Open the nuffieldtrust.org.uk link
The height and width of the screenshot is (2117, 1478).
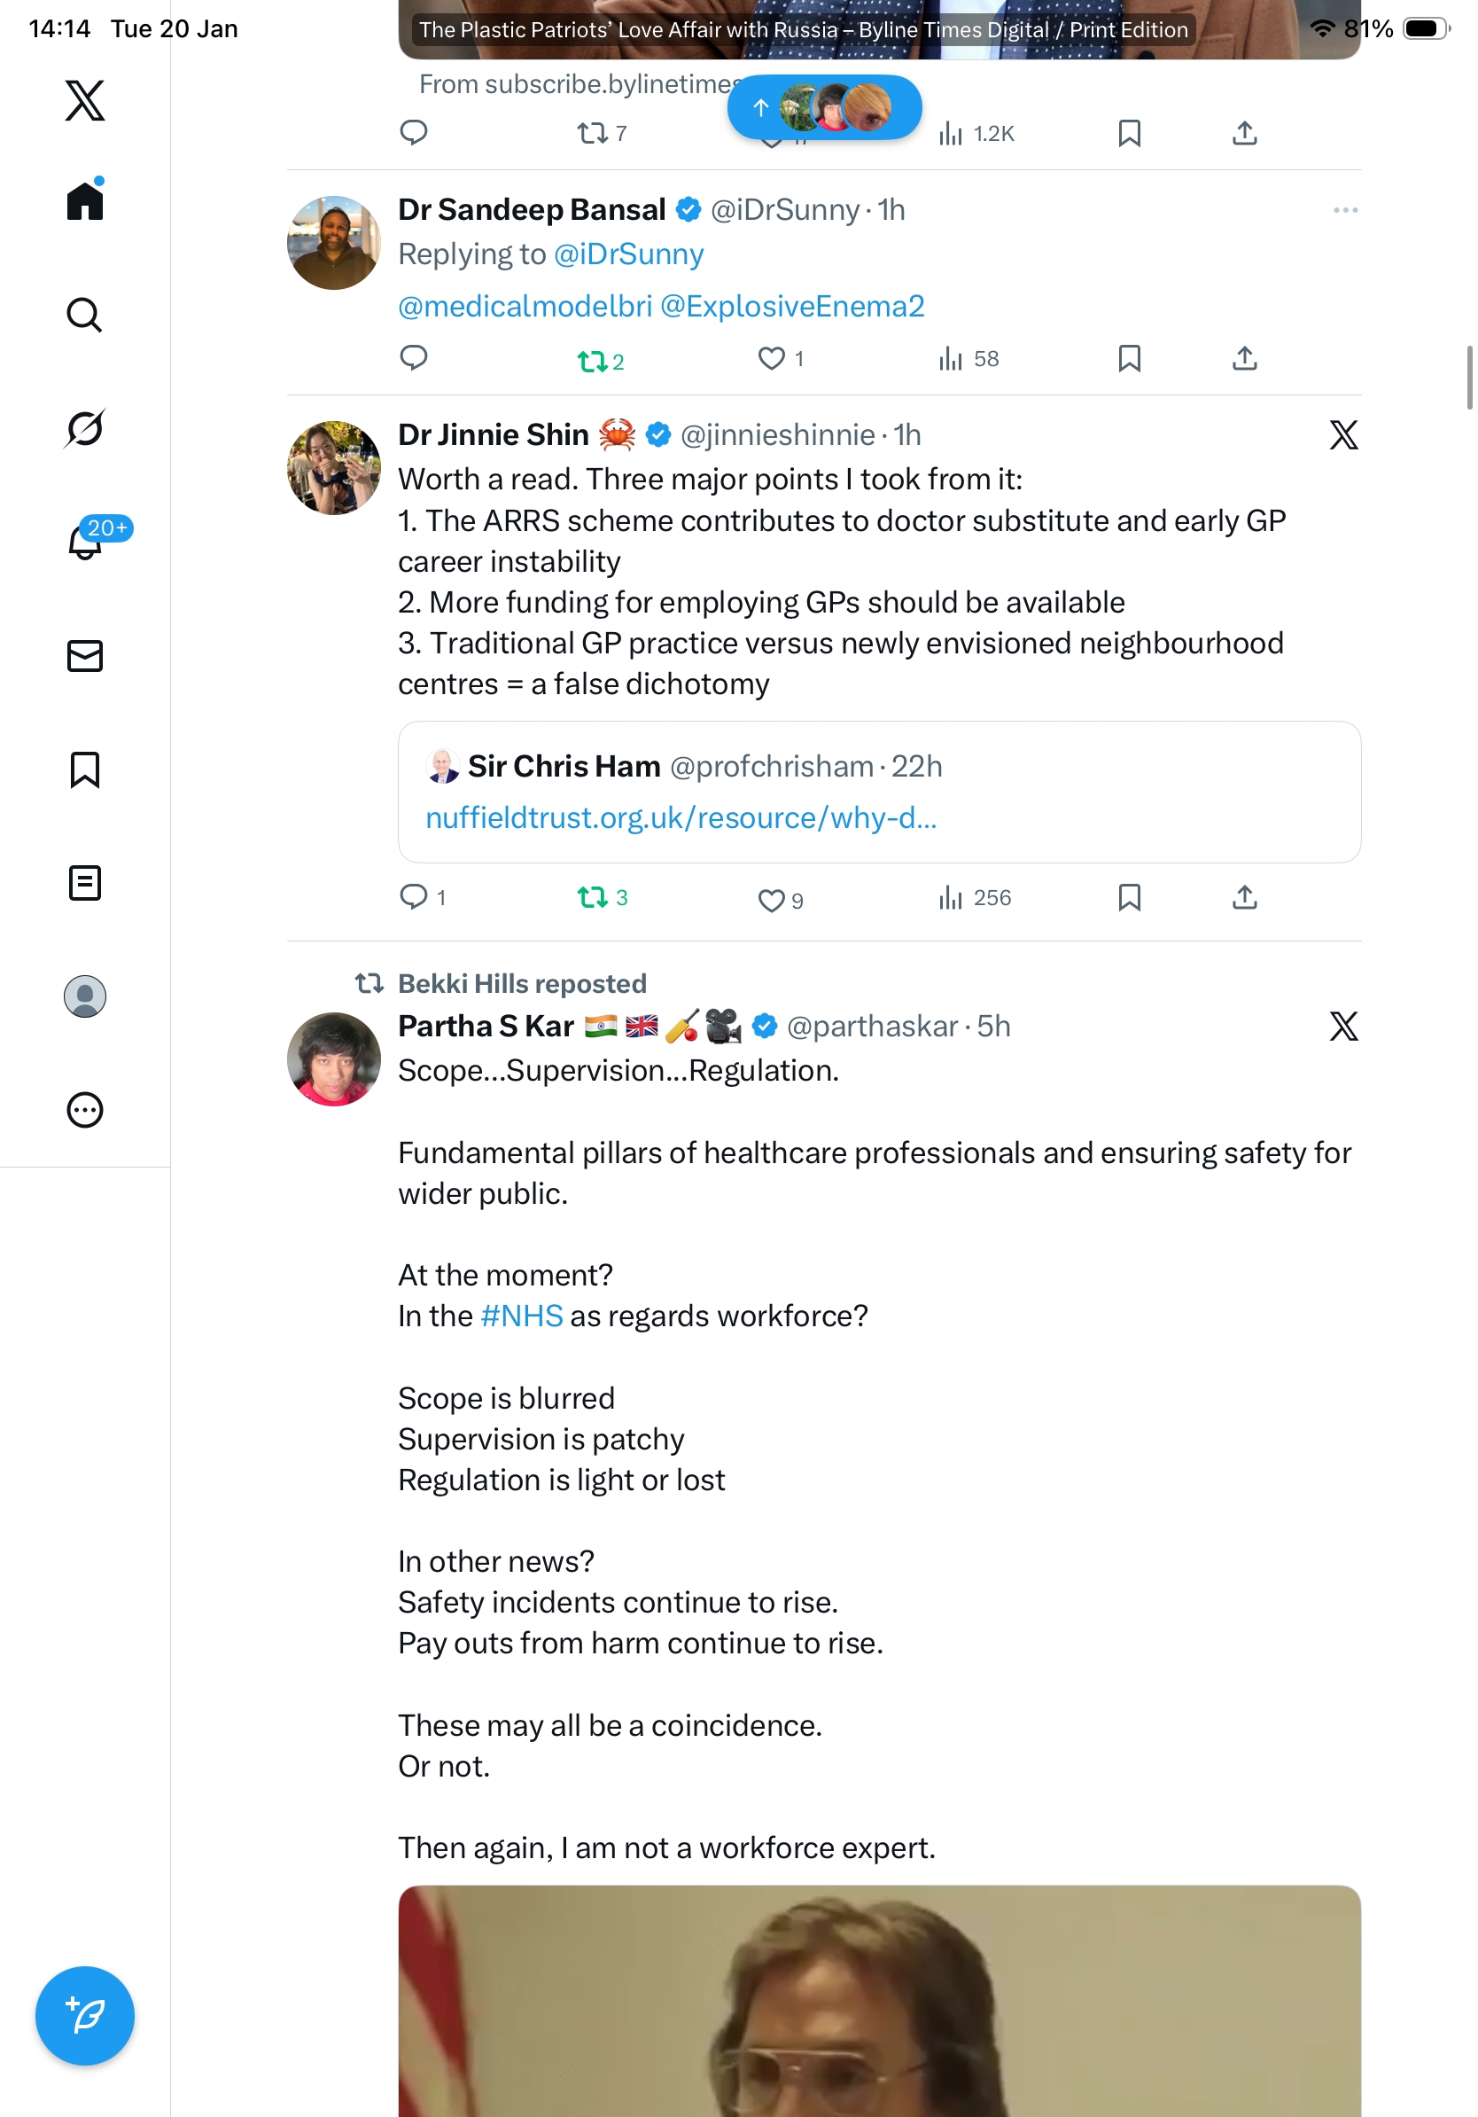coord(681,818)
